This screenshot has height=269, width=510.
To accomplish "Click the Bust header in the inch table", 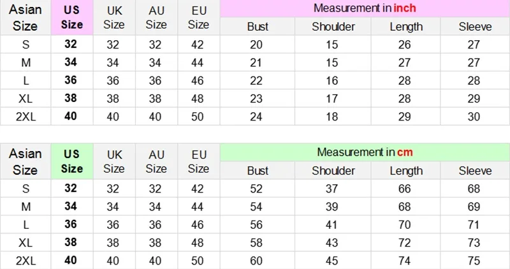I will (258, 26).
